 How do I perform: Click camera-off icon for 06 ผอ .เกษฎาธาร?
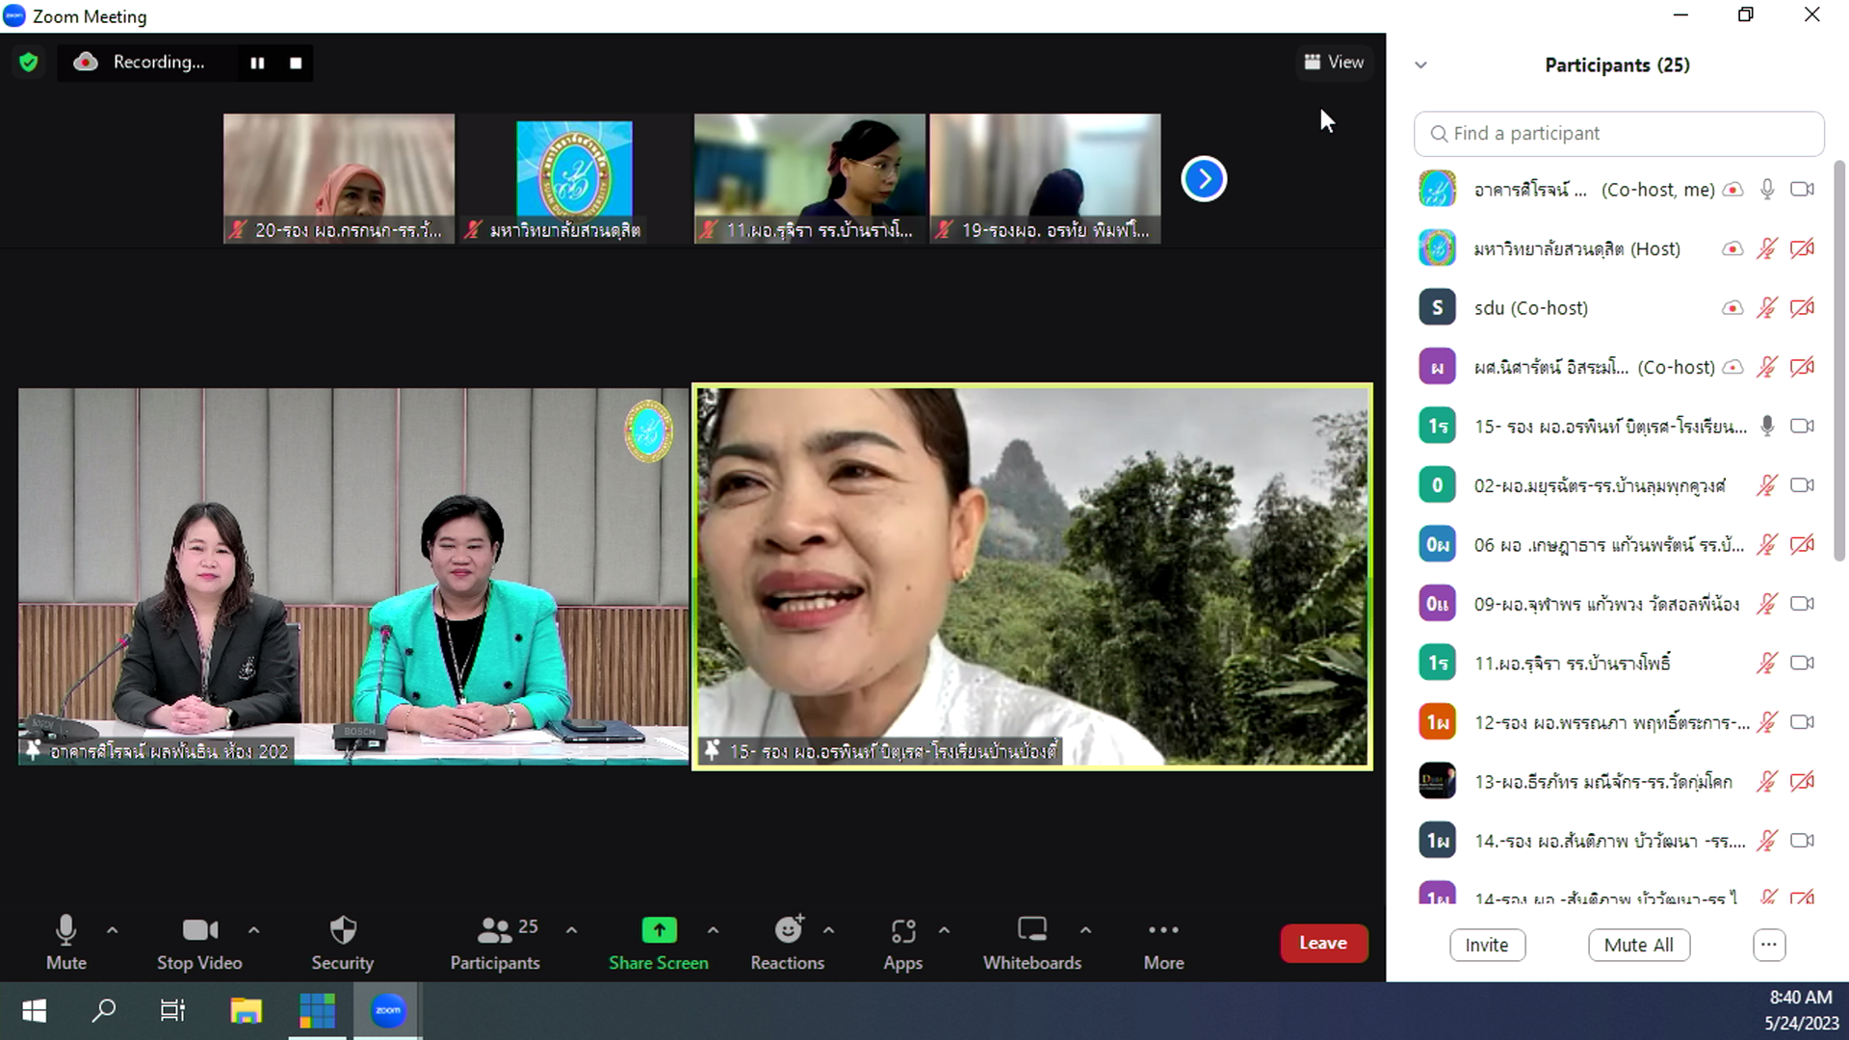click(1802, 545)
